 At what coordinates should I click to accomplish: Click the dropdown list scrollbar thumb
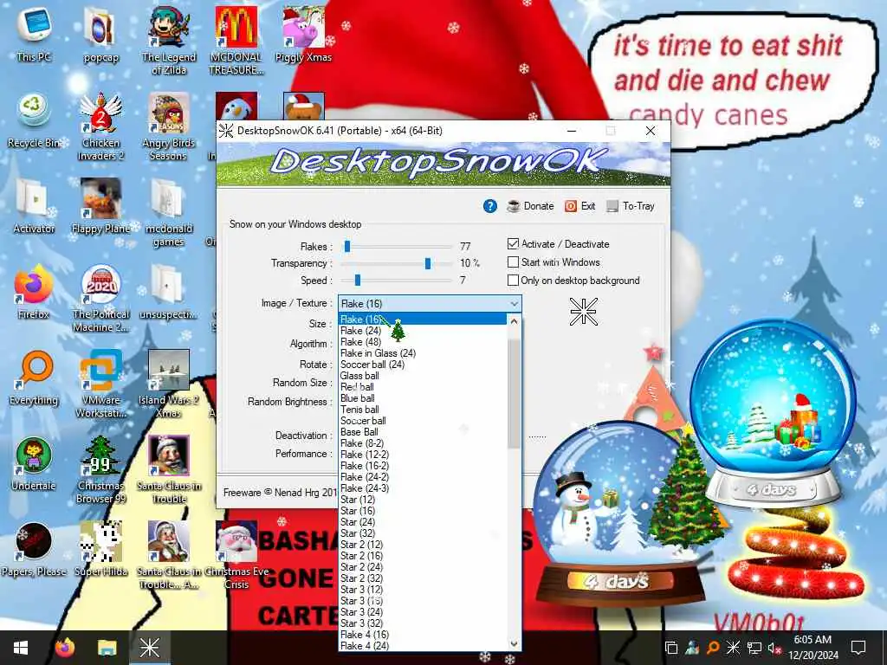click(514, 393)
